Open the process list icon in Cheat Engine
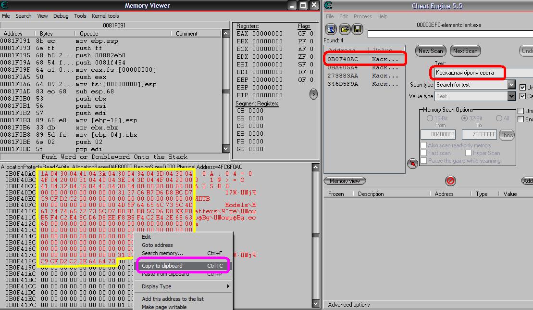533x310 pixels. (331, 29)
